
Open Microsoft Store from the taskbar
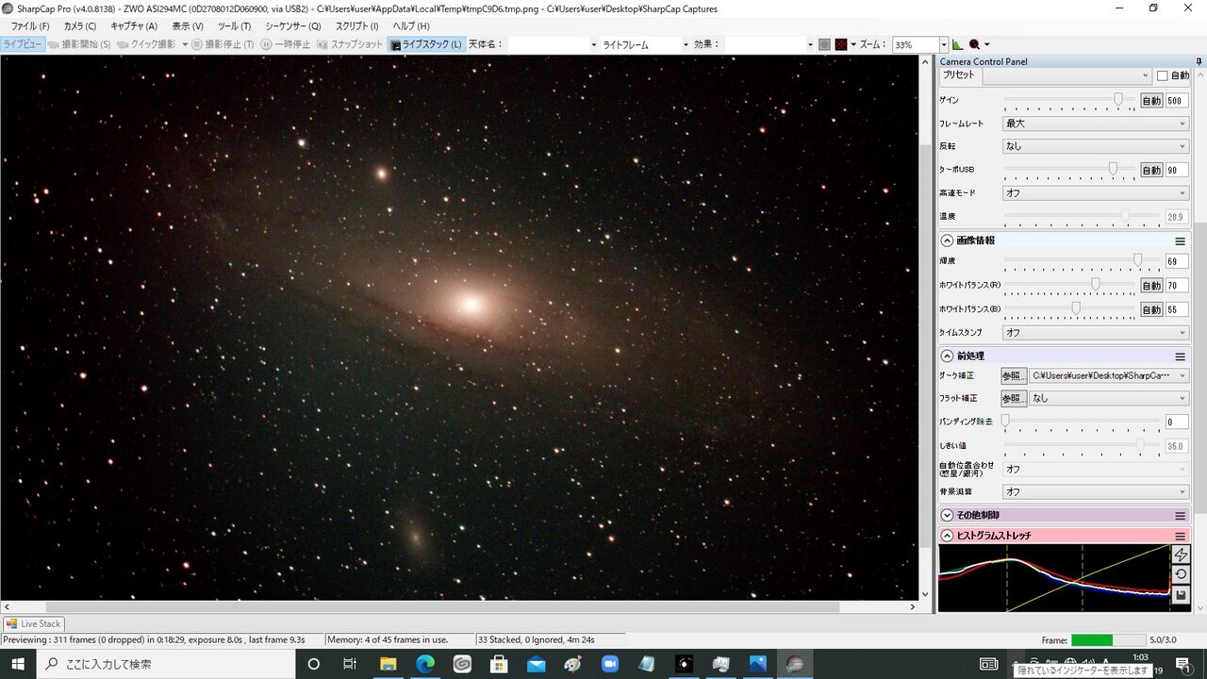pos(500,664)
